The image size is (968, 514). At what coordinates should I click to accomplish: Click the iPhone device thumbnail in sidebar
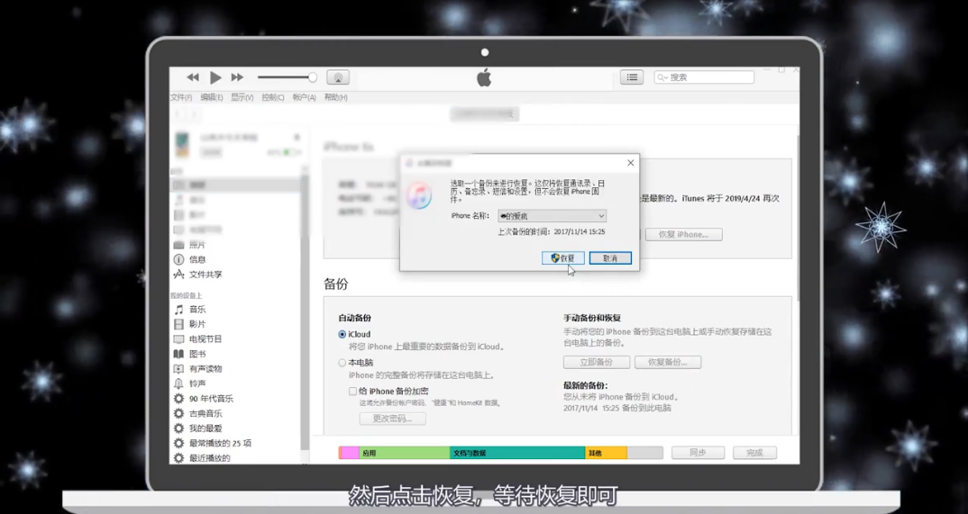click(182, 145)
